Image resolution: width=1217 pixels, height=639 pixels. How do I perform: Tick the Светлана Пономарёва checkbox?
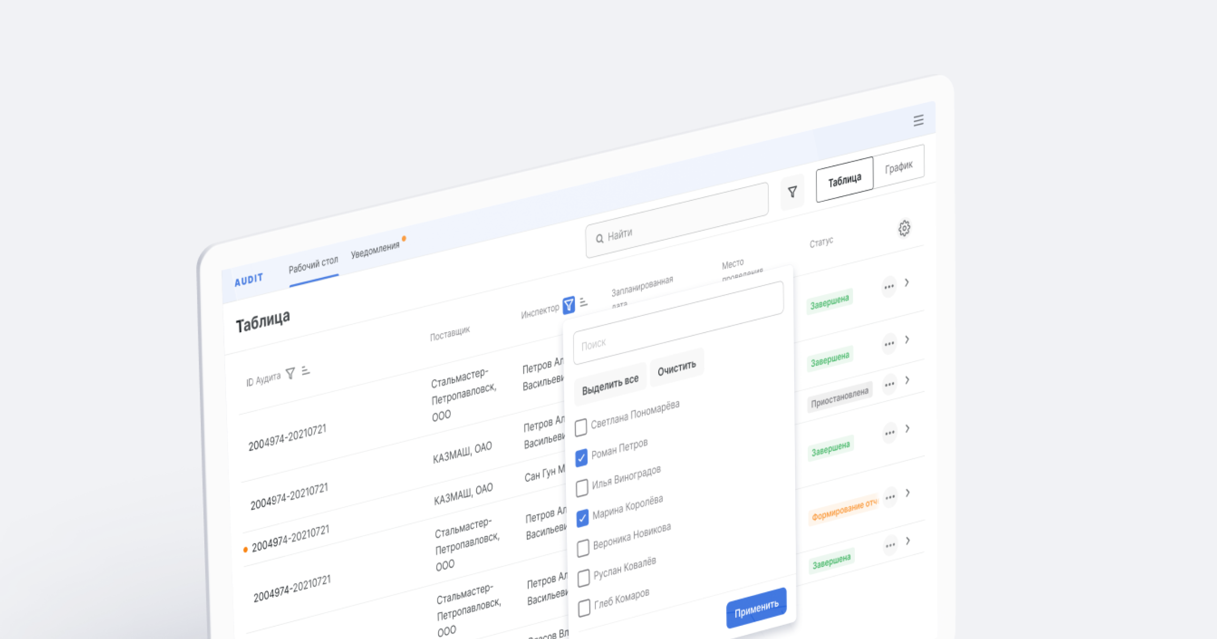click(581, 428)
